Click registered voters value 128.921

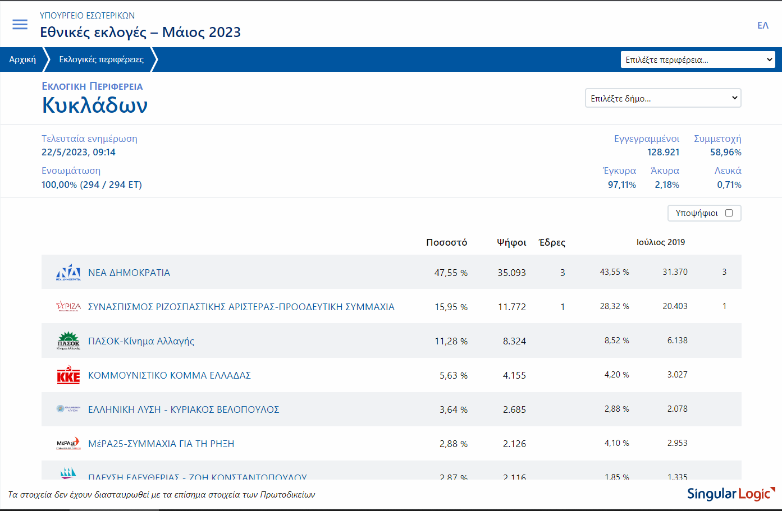click(663, 152)
